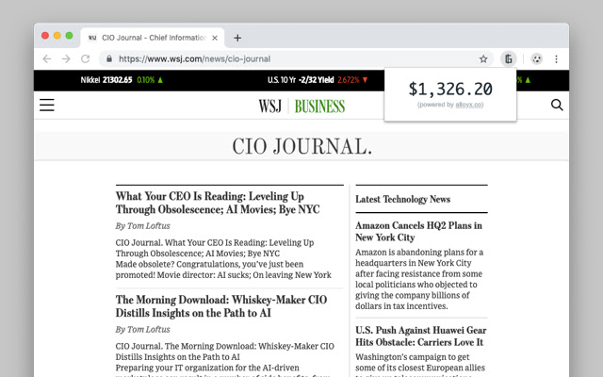
Task: Open The Morning Download Whiskey-Maker CIO article
Action: pyautogui.click(x=221, y=306)
